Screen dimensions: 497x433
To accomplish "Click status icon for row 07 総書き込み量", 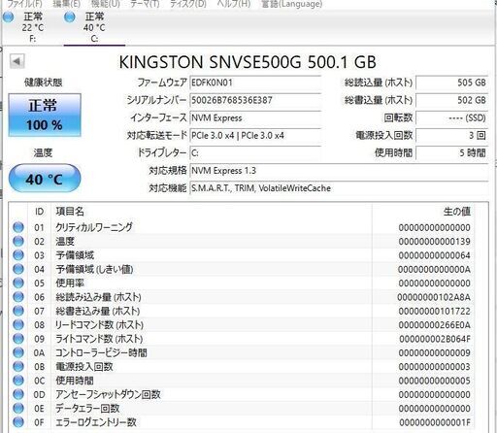I will [18, 311].
